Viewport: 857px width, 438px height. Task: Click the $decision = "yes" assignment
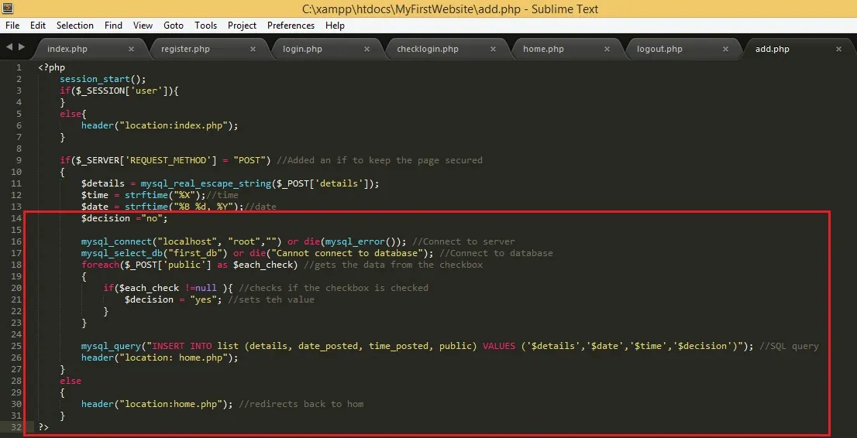[174, 299]
